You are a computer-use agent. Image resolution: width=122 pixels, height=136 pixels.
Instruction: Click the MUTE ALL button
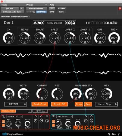click(40, 111)
